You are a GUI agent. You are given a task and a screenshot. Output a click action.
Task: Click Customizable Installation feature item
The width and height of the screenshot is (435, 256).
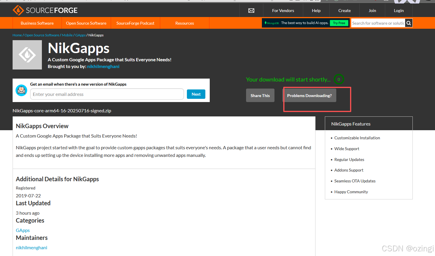357,138
